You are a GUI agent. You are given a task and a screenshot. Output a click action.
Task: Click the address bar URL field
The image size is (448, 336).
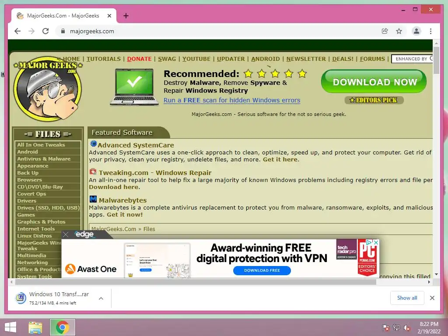217,31
